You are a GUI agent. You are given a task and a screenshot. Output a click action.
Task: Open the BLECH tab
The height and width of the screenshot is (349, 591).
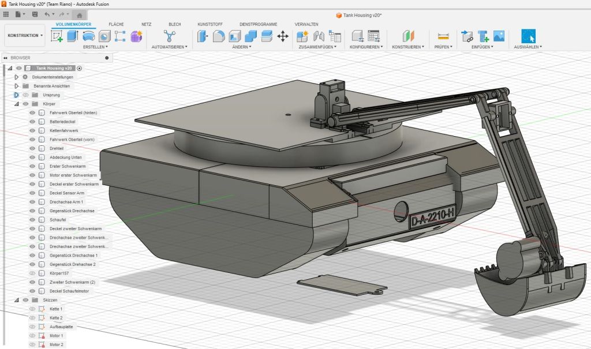(x=174, y=24)
